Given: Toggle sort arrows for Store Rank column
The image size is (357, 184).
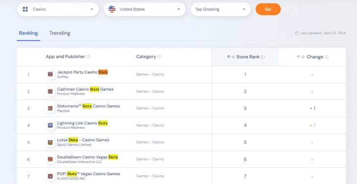Looking at the screenshot, I should click(231, 57).
